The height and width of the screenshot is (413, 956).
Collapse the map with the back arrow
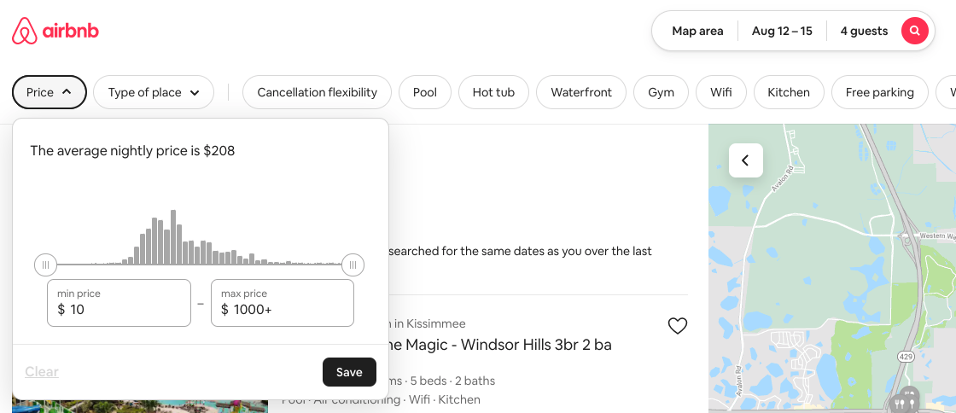[x=745, y=160]
